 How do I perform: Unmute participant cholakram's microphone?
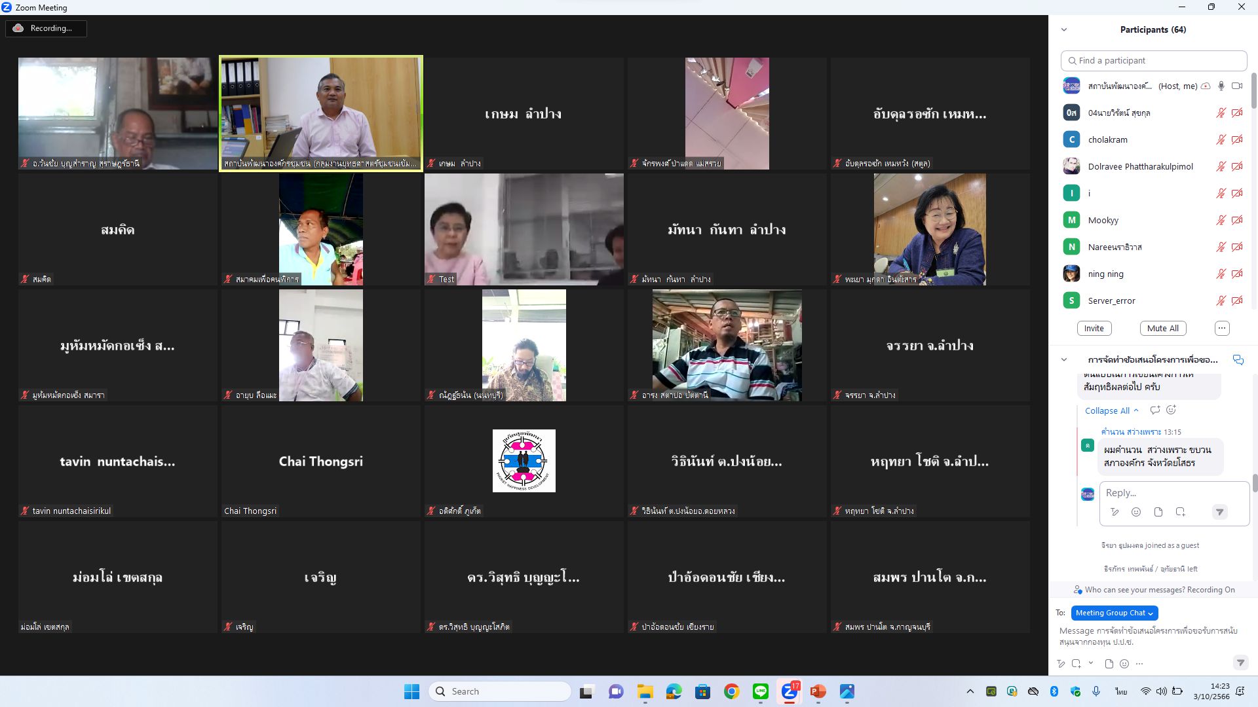[1221, 139]
